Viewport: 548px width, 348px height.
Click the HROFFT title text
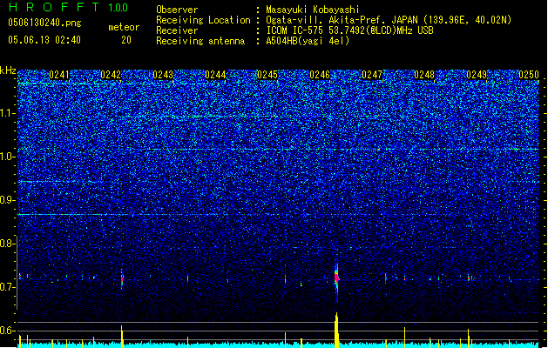point(53,7)
